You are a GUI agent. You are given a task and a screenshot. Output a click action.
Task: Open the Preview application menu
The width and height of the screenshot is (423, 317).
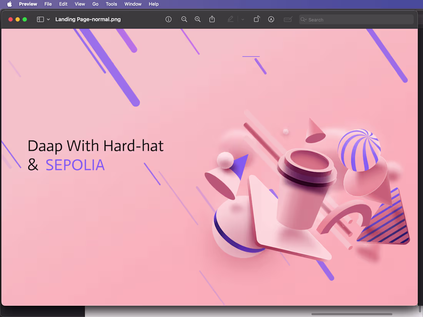[28, 4]
